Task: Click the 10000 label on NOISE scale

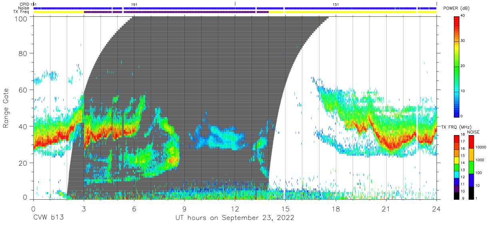Action: click(x=481, y=147)
